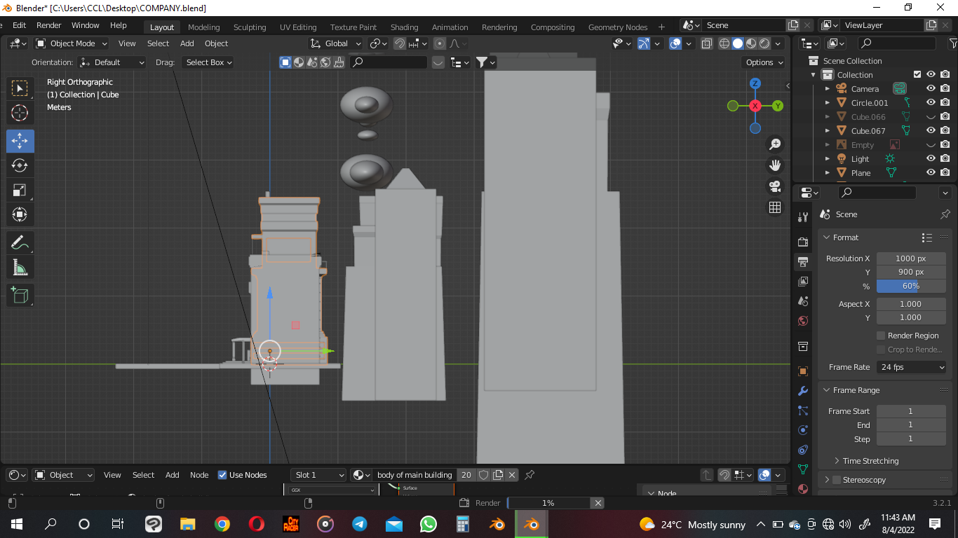
Task: Open the Slot 1 dropdown
Action: (318, 475)
